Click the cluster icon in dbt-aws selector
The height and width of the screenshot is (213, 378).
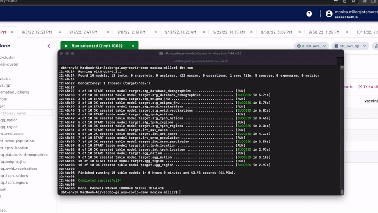pos(299,46)
